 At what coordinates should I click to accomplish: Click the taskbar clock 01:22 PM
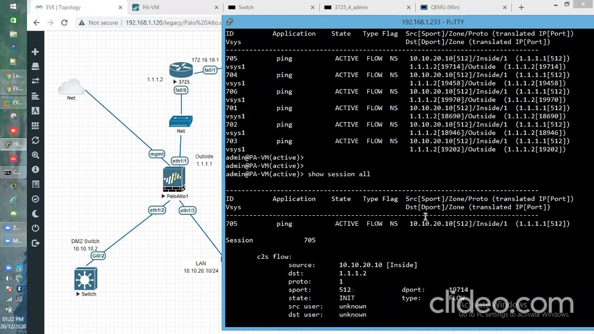coord(13,319)
